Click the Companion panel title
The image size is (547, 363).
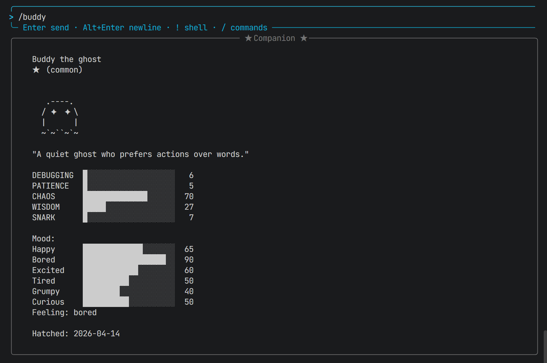click(274, 38)
